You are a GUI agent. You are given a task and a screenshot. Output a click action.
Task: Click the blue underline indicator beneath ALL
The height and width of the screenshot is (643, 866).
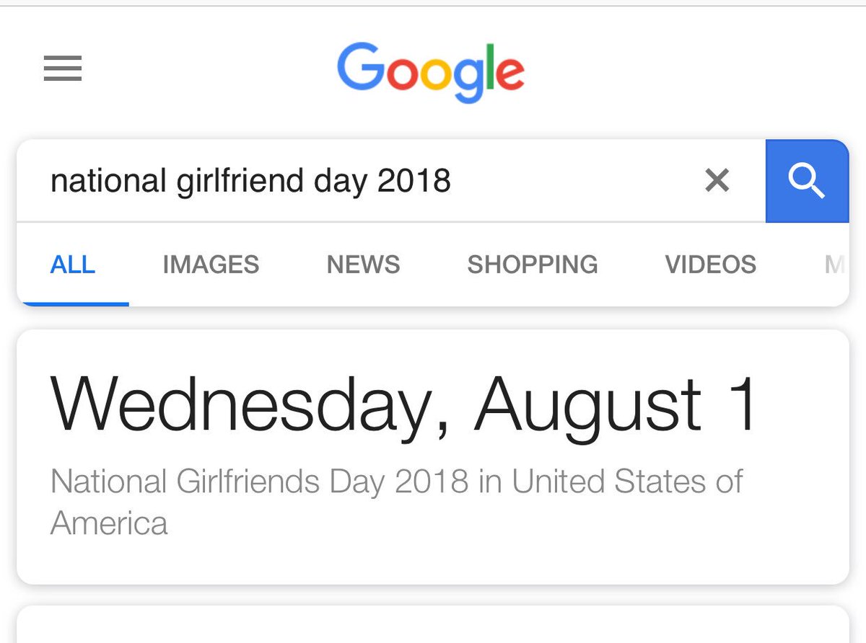[x=73, y=303]
